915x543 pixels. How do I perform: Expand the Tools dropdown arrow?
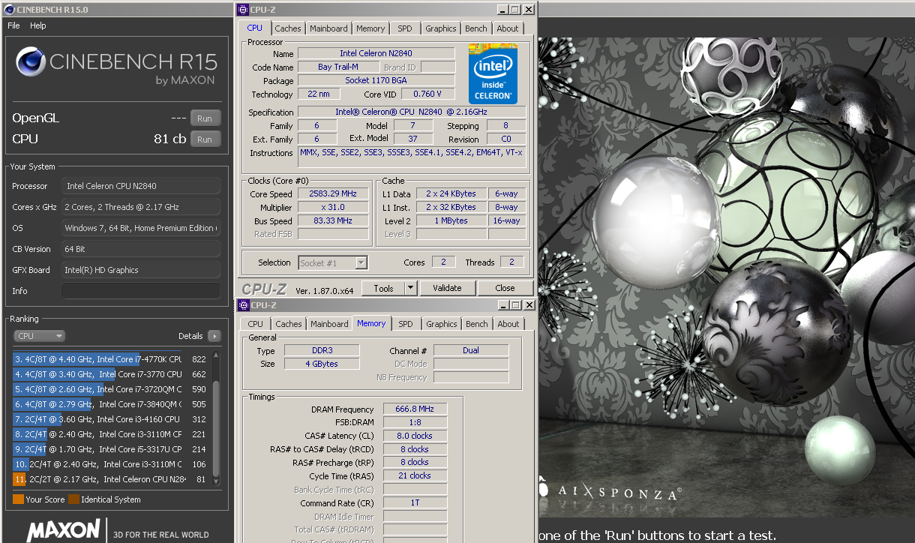pos(411,288)
